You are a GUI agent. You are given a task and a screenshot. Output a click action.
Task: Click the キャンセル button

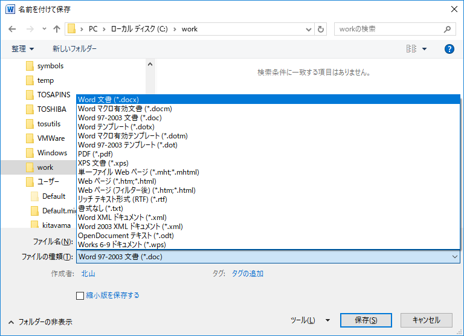pos(427,320)
